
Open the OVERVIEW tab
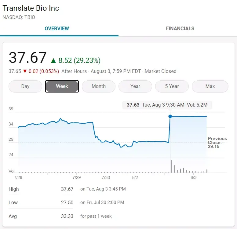pyautogui.click(x=57, y=28)
